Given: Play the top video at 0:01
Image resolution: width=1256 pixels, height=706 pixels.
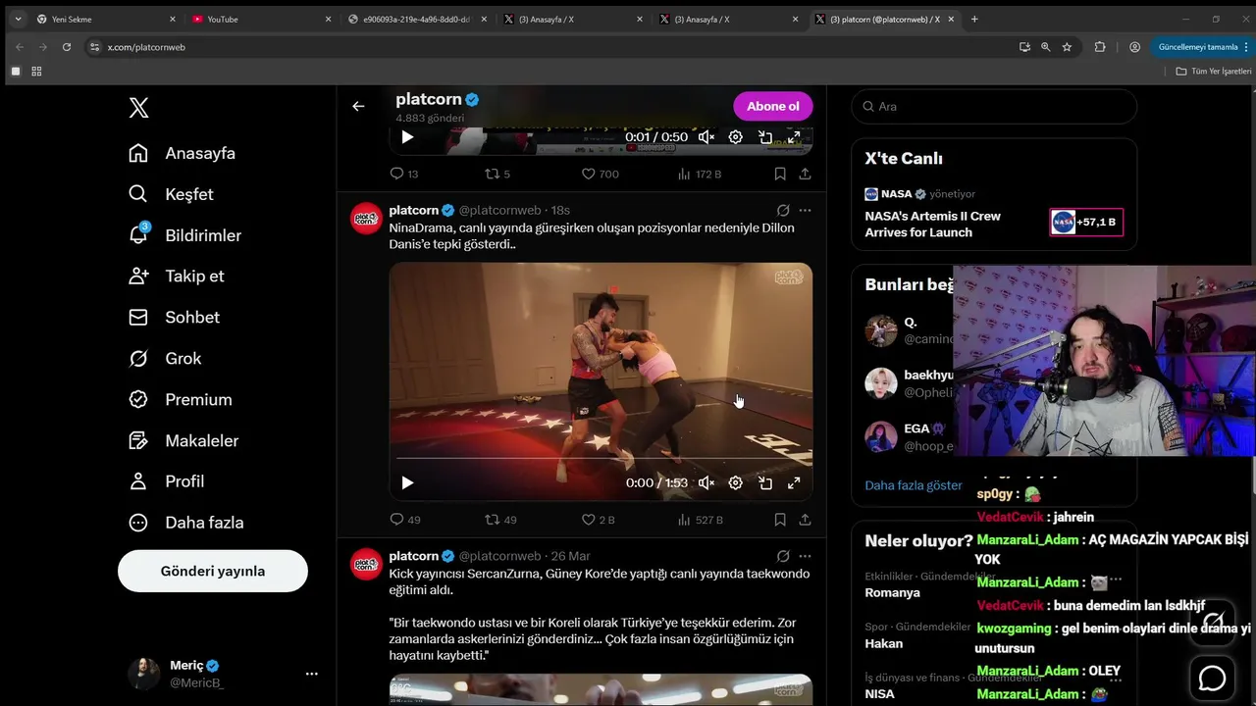Looking at the screenshot, I should pyautogui.click(x=407, y=137).
